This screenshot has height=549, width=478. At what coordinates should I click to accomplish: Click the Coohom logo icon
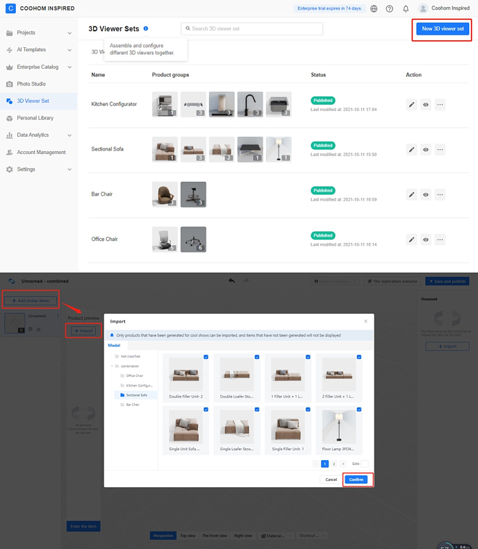point(10,8)
